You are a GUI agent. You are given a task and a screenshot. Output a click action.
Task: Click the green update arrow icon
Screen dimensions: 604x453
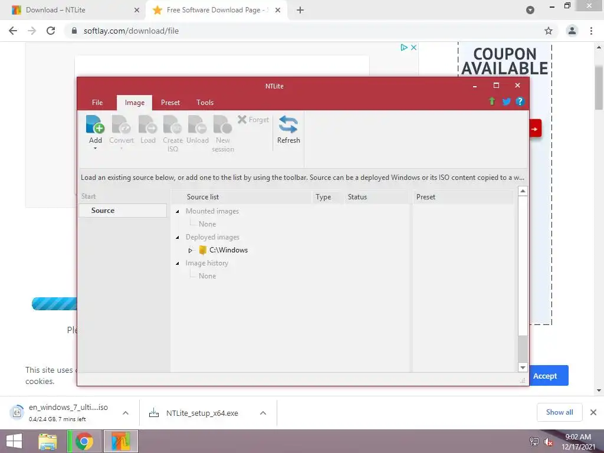[492, 101]
